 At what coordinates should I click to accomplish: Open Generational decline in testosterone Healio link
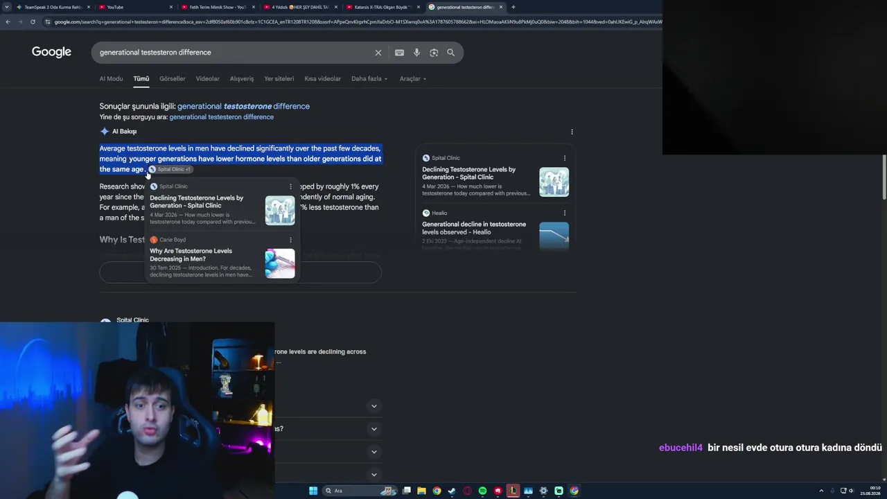[474, 228]
